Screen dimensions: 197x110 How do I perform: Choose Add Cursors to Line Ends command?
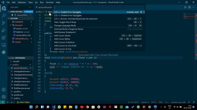point(98,46)
